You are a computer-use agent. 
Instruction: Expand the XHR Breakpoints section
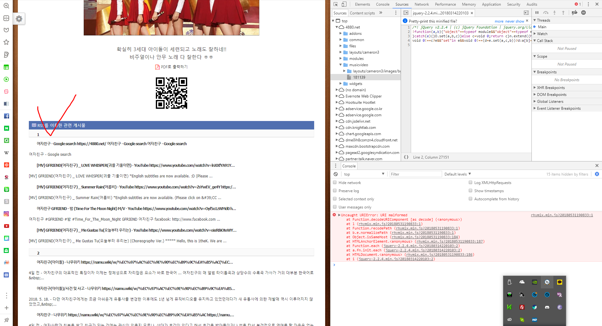click(x=535, y=87)
